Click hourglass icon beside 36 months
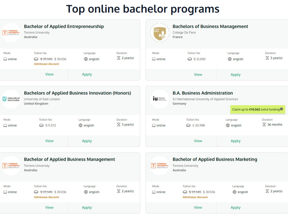This screenshot has height=216, width=288. click(264, 124)
